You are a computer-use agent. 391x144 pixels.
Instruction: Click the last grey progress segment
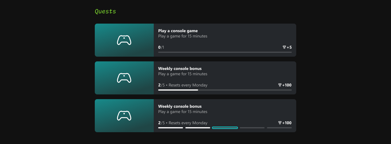point(279,128)
